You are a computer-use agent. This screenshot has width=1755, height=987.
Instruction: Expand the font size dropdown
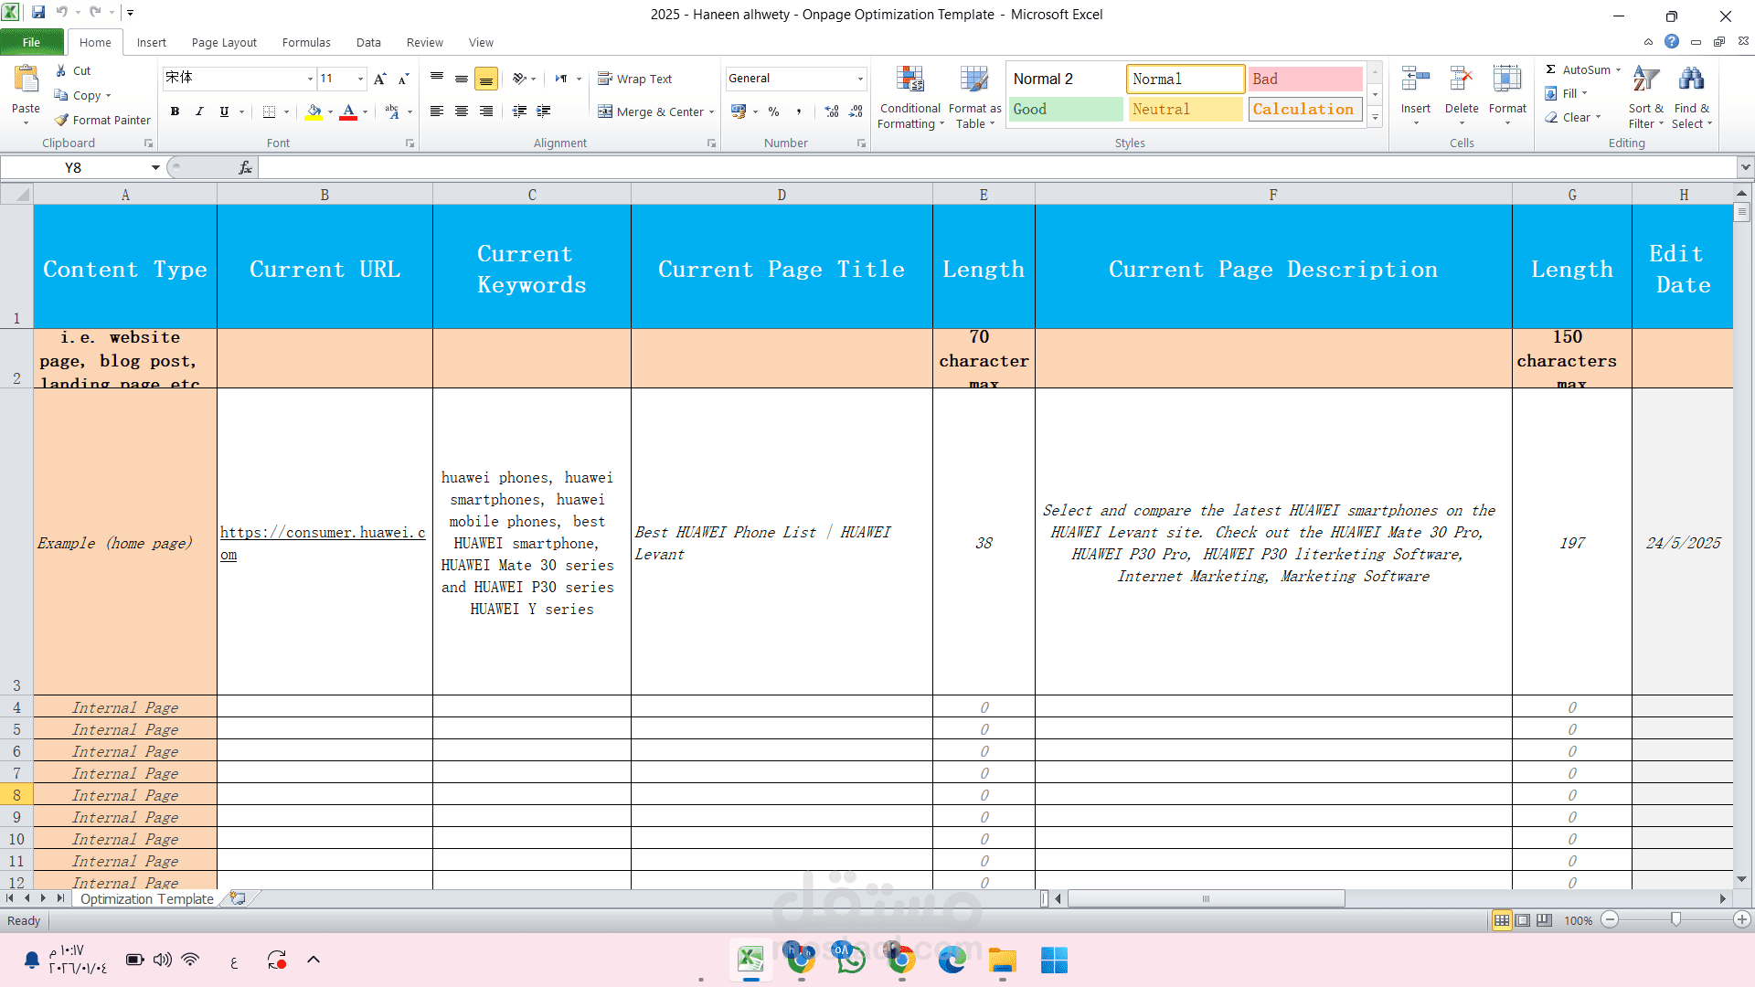click(x=360, y=79)
